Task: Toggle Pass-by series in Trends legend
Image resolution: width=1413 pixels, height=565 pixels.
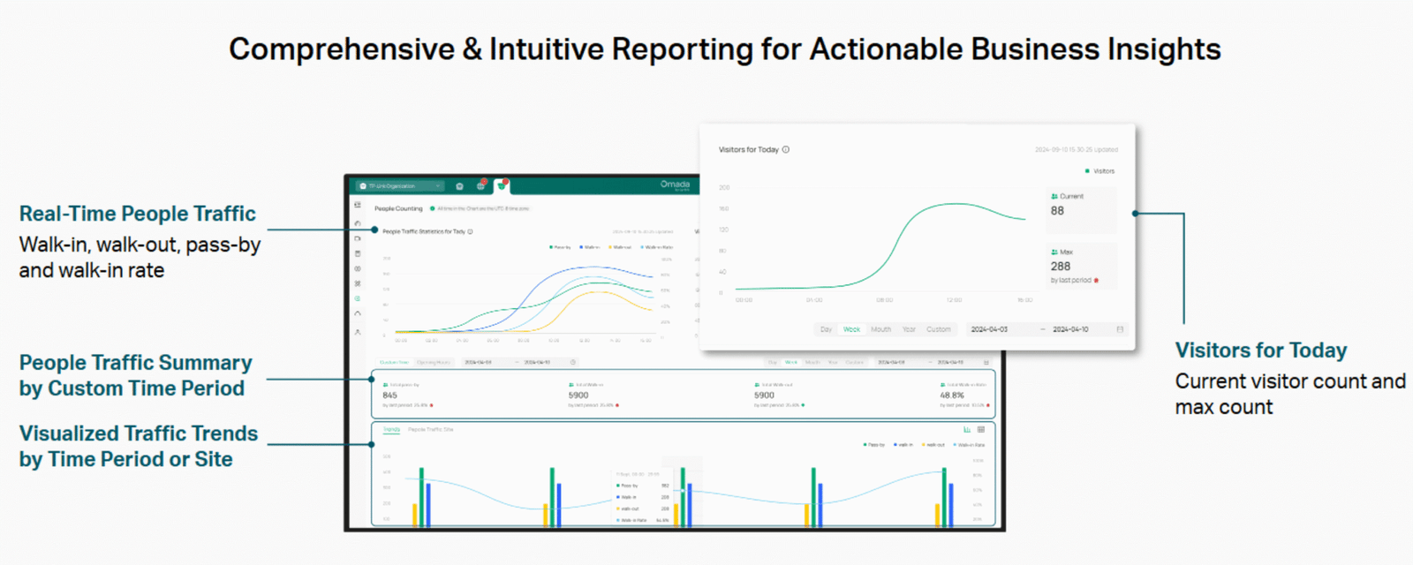Action: click(874, 445)
